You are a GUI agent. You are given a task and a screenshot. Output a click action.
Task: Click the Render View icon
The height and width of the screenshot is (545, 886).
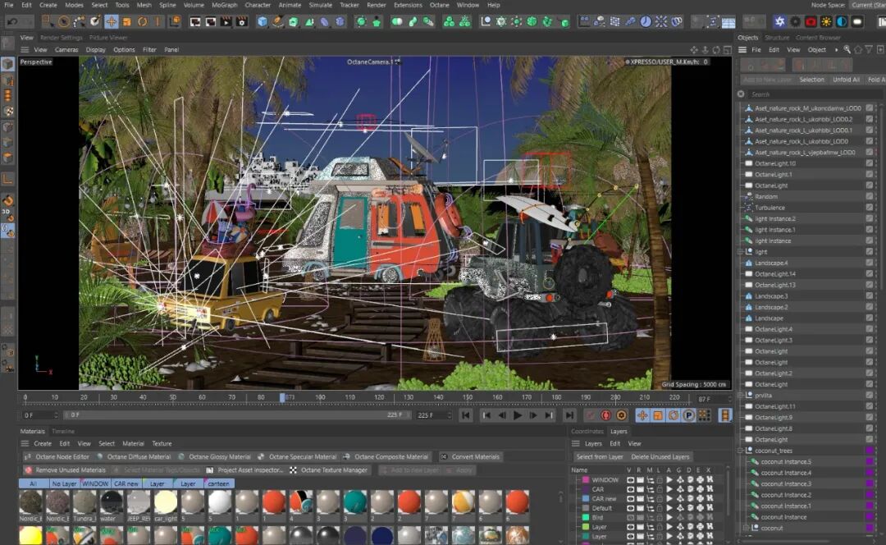[x=195, y=22]
